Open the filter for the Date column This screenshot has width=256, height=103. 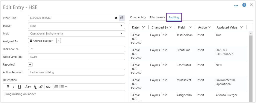(144, 27)
